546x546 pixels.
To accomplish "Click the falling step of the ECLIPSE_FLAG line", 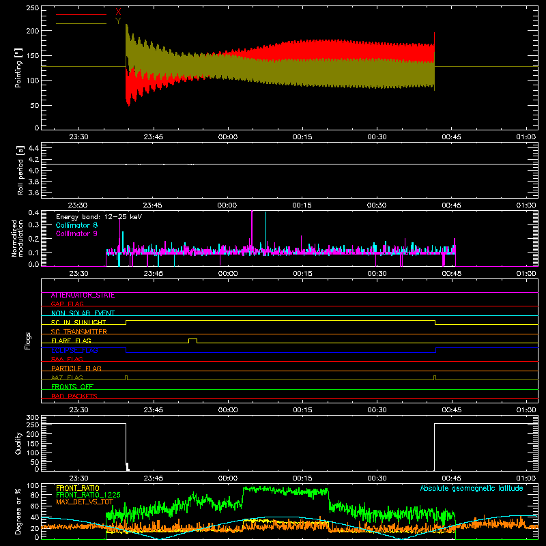I will 126,350.
